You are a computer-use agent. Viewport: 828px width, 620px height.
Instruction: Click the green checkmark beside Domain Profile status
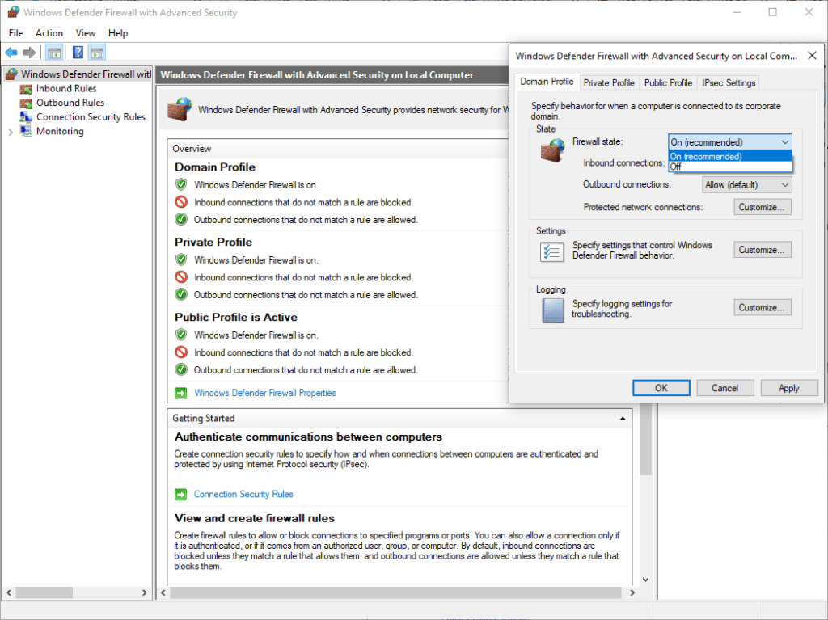pos(181,184)
